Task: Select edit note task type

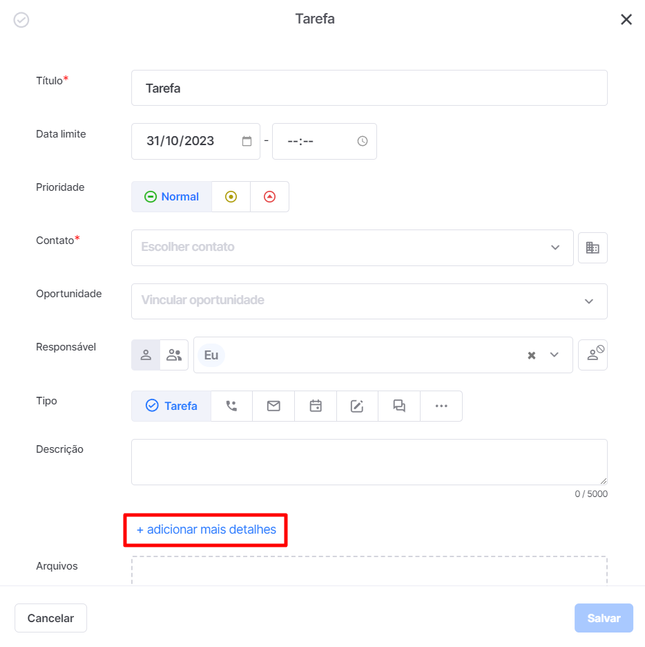Action: (x=357, y=406)
